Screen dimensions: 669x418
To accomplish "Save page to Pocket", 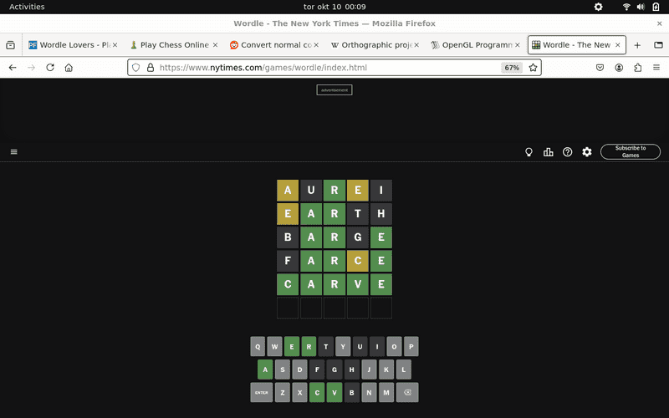I will [600, 68].
